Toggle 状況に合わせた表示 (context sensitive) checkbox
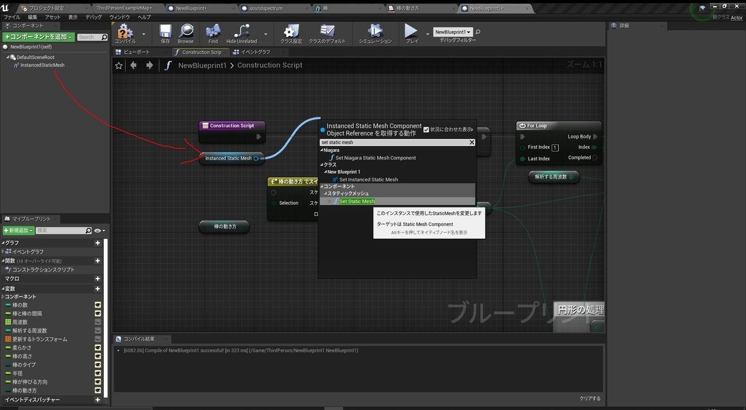This screenshot has height=410, width=746. tap(426, 129)
